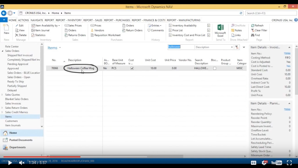The image size is (298, 168).
Task: Toggle Cost is Adjusted checkbox for item 70066
Action: click(x=132, y=68)
